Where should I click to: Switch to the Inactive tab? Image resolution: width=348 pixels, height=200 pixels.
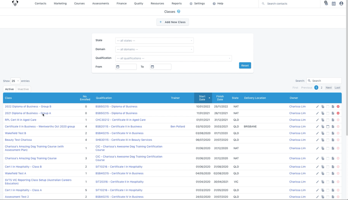23,89
